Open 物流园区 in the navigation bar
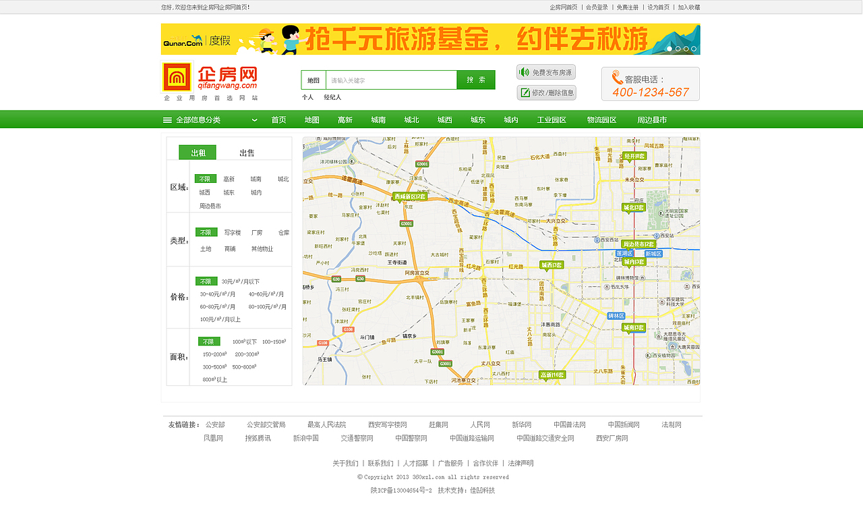Viewport: 863px width, 523px height. [x=601, y=120]
